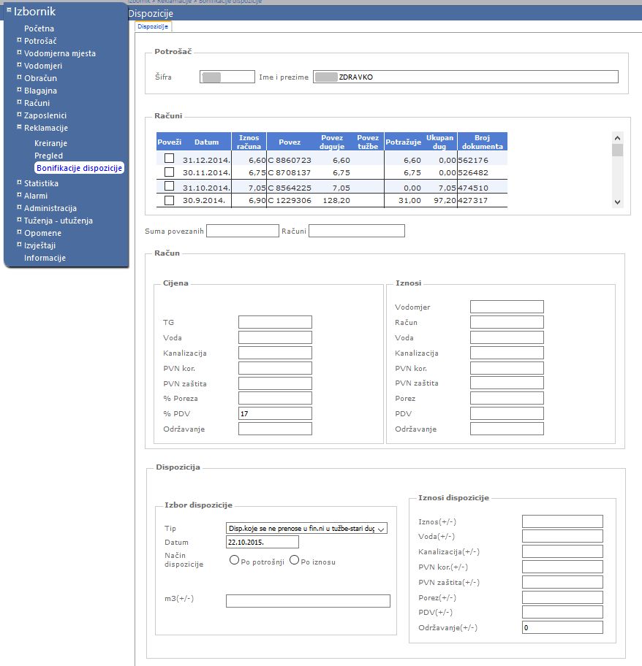Click document number 562176
Viewport: 642px width, 666px height.
tap(473, 160)
